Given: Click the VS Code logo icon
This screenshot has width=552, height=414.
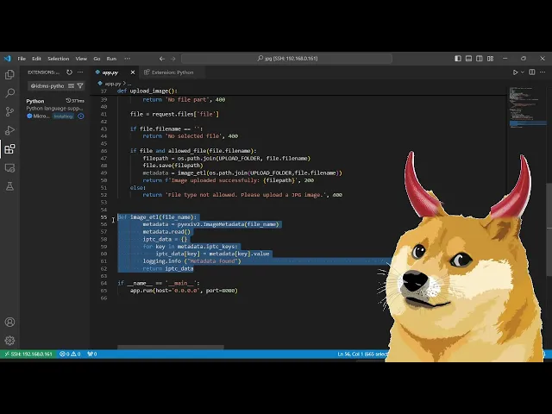Looking at the screenshot, I should coord(8,59).
